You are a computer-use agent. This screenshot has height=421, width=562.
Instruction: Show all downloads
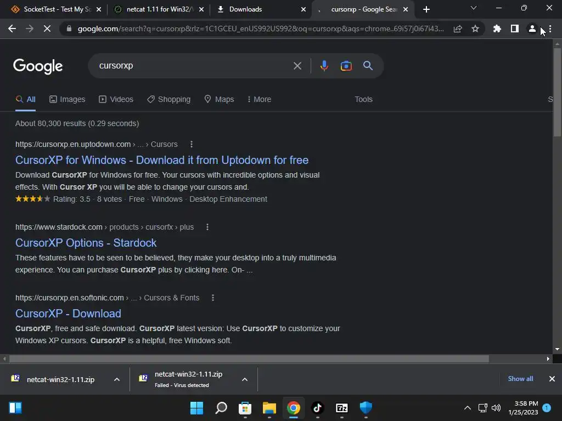click(520, 379)
